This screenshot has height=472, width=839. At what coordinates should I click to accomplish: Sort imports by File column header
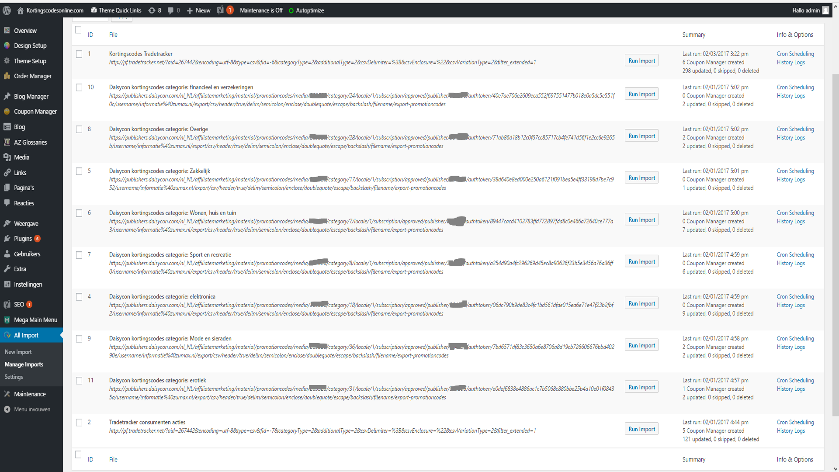(x=113, y=35)
